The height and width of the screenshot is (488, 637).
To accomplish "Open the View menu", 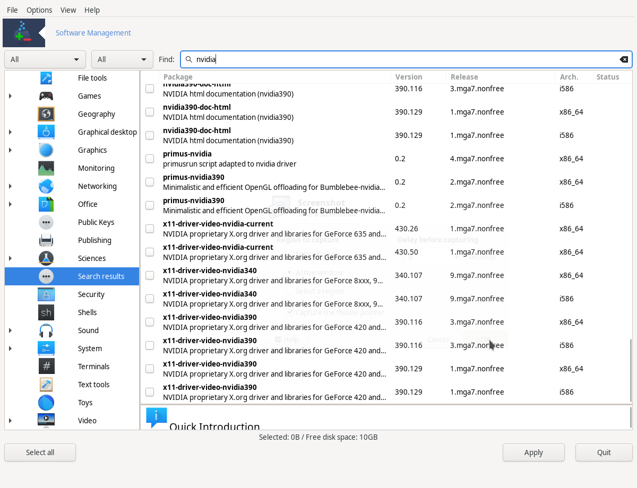I will pos(68,10).
